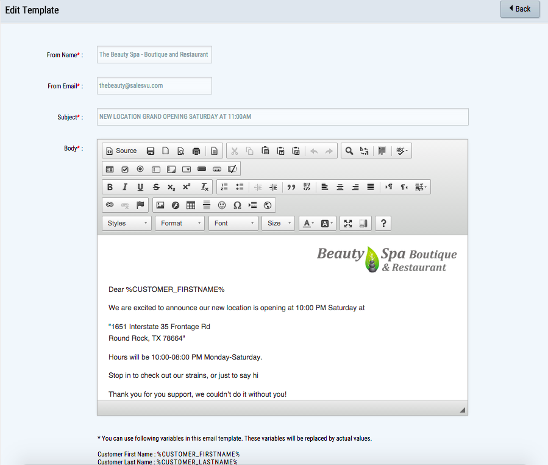Click the Copy icon

tap(249, 151)
